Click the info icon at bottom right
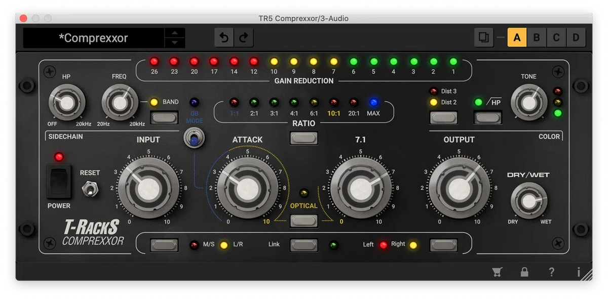 pyautogui.click(x=579, y=272)
